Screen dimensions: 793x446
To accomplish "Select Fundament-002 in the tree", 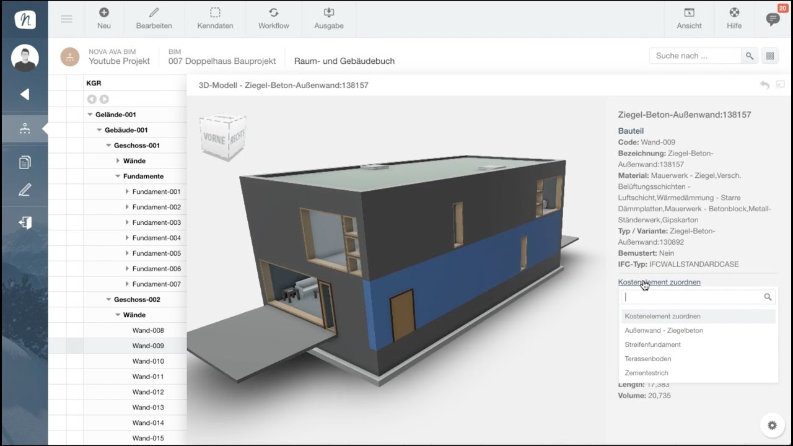I will (157, 207).
